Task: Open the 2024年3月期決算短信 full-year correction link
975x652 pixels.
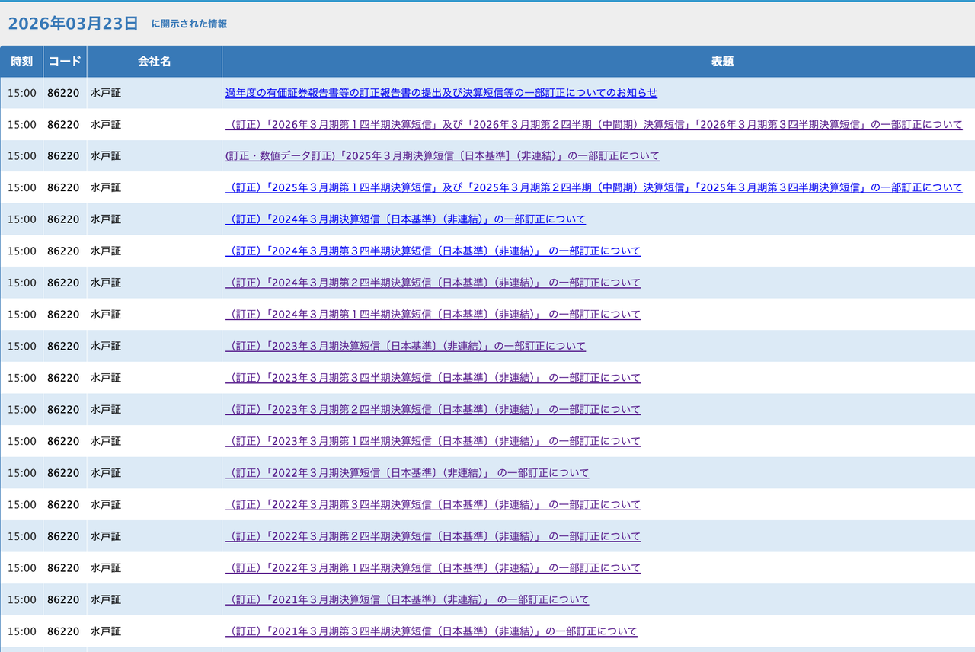Action: [x=405, y=219]
